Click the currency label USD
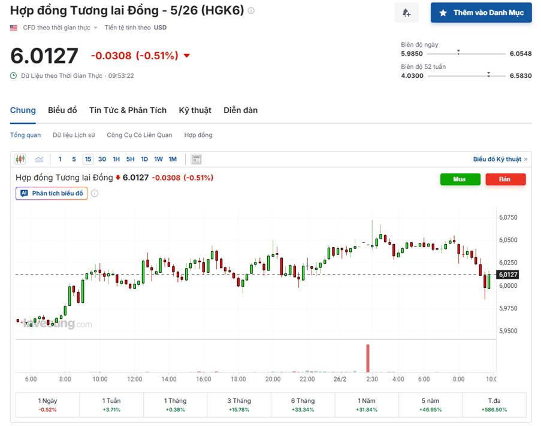 pyautogui.click(x=160, y=28)
